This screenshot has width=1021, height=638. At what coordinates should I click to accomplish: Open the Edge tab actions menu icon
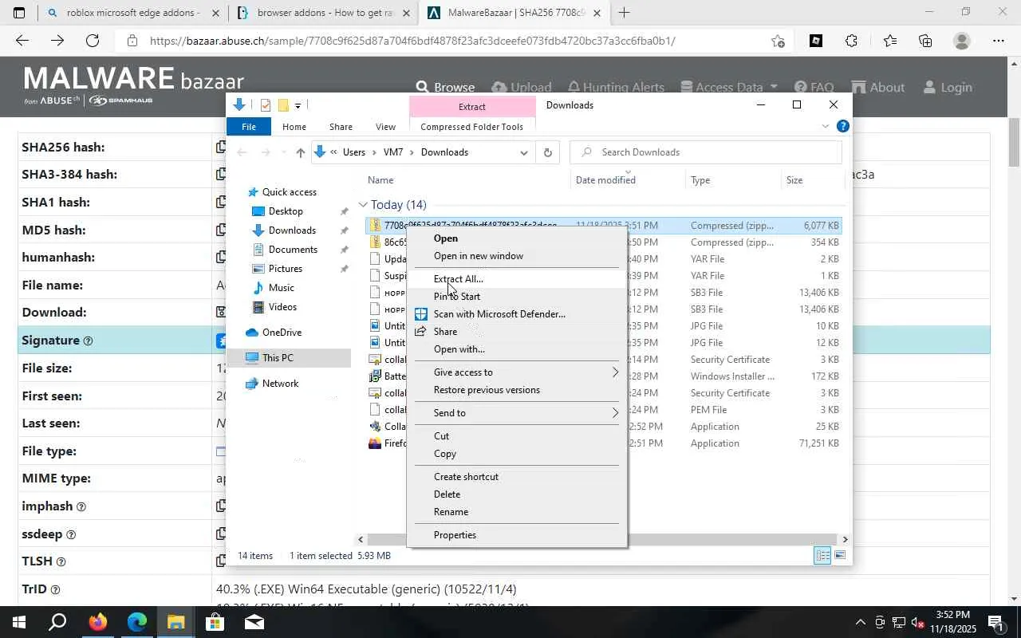point(19,13)
